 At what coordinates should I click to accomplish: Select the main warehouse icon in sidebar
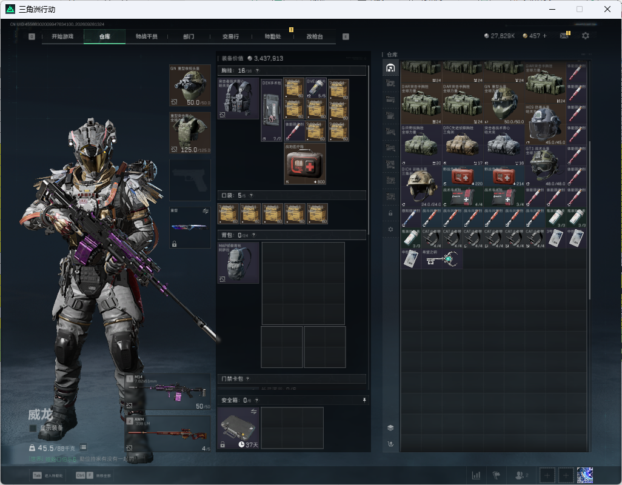click(x=390, y=68)
